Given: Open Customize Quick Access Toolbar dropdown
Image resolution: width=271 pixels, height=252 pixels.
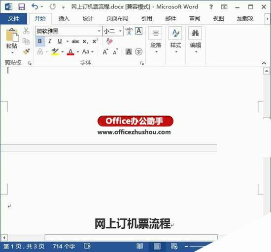Looking at the screenshot, I should [x=64, y=7].
